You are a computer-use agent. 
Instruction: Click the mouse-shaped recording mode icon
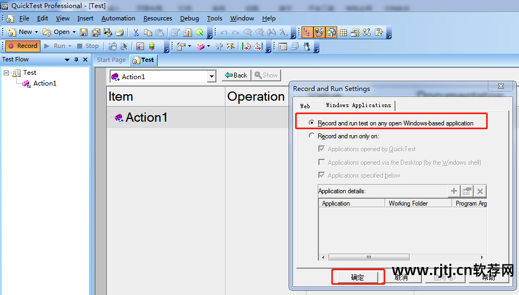113,46
